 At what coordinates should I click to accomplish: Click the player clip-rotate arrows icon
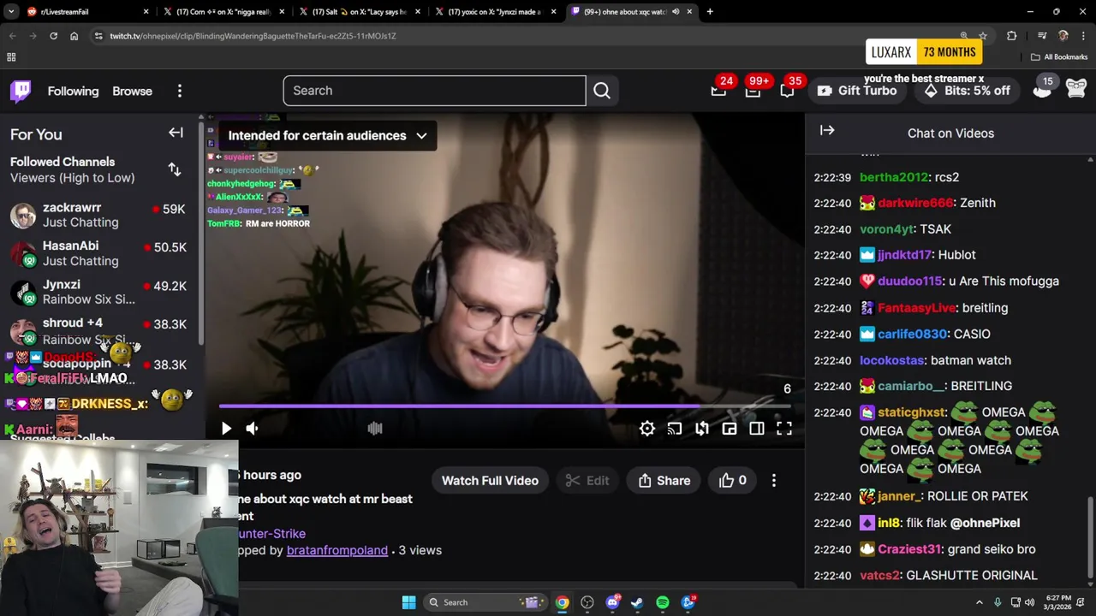[702, 429]
